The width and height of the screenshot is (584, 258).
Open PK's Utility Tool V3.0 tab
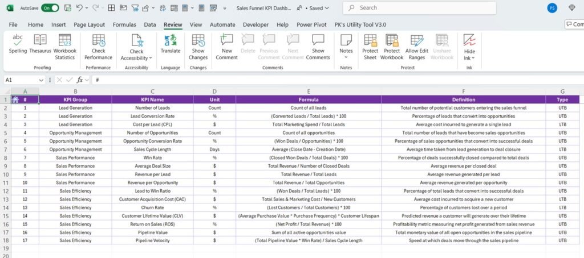(x=360, y=24)
